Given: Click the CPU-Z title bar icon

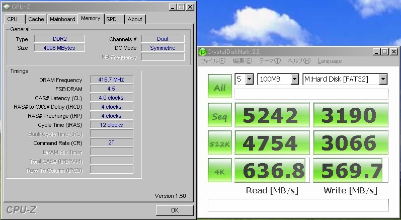Looking at the screenshot, I should click(7, 7).
